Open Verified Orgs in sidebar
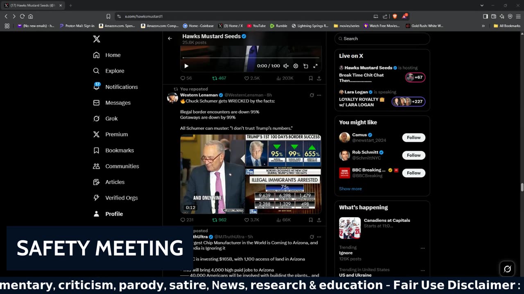Viewport: 524px width, 294px height. [x=115, y=198]
